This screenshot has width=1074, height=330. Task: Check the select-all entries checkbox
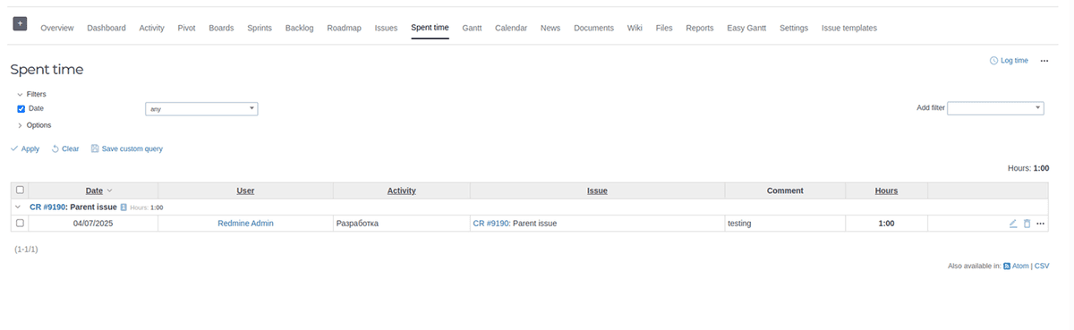click(x=21, y=190)
